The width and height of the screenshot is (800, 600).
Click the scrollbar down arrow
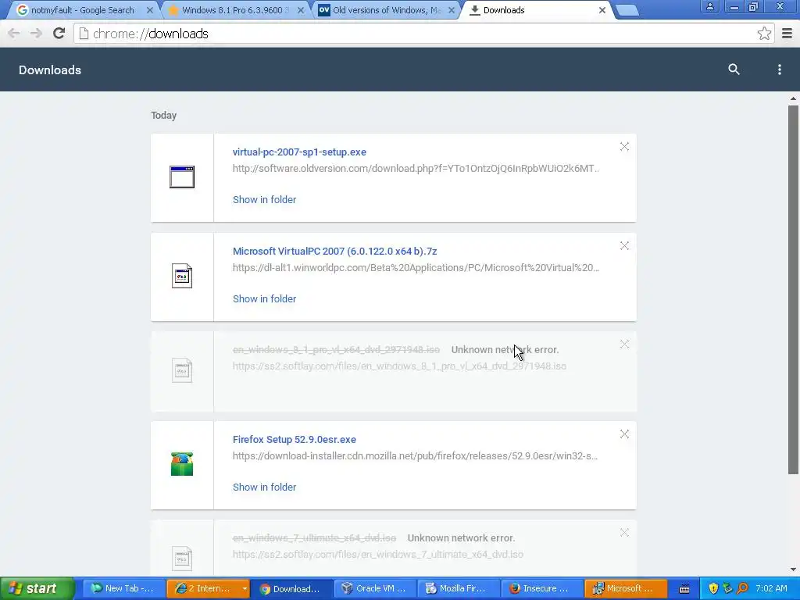click(x=793, y=570)
